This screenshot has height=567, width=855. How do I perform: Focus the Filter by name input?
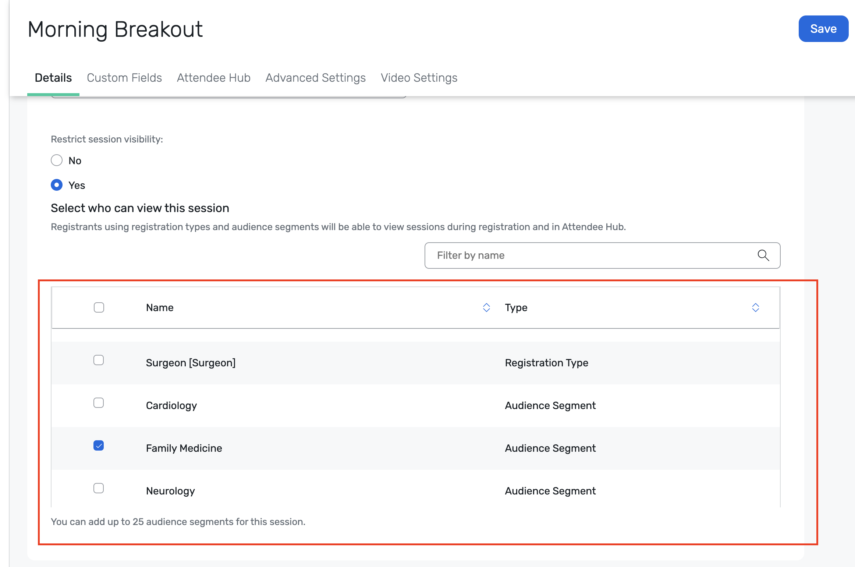(x=602, y=256)
